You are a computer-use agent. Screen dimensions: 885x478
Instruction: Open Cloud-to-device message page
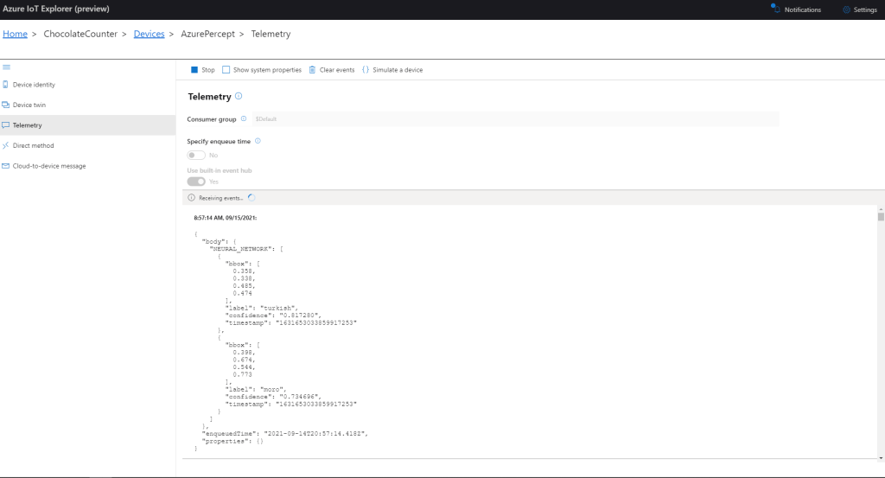tap(49, 166)
